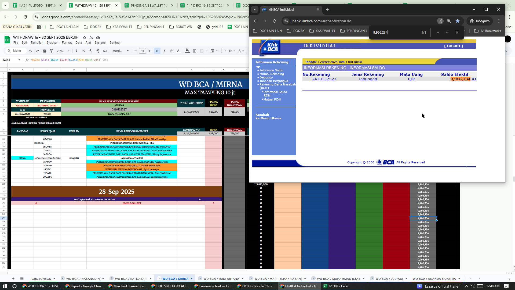Click the print icon in Sheets toolbar
515x290 pixels.
coord(44,51)
